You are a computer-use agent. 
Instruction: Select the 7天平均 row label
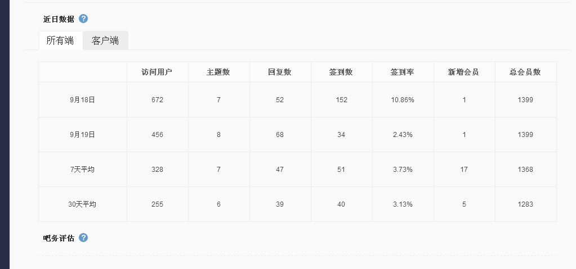(82, 170)
